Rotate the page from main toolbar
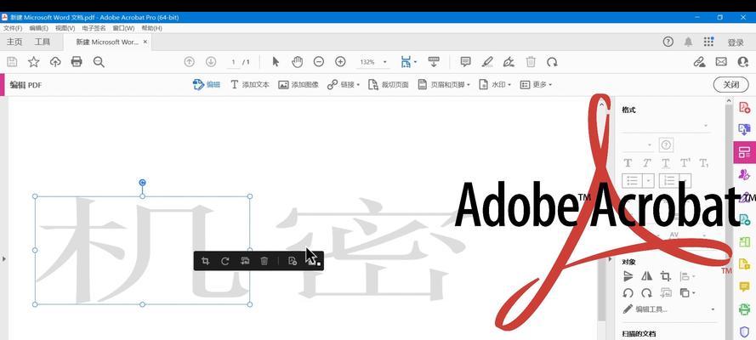The height and width of the screenshot is (340, 756). 552,62
